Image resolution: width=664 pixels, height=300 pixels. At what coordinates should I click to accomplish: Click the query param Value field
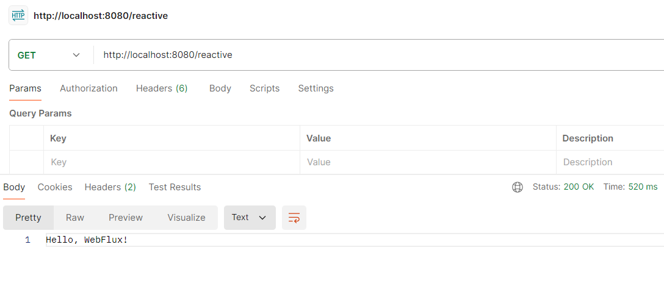coord(427,162)
